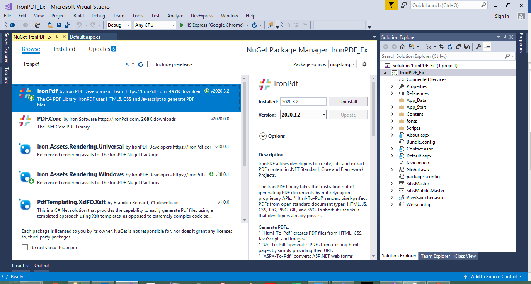Click Add to Source Control
The width and height of the screenshot is (531, 284).
(494, 277)
